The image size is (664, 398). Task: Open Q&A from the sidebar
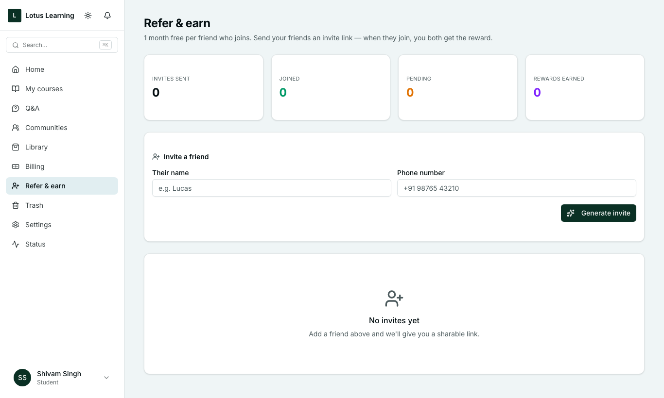(x=62, y=108)
